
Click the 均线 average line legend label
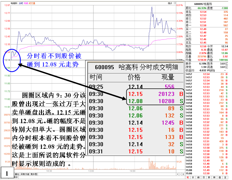click(x=26, y=3)
